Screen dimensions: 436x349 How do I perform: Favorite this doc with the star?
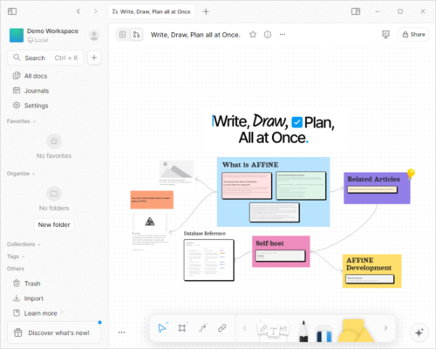tap(253, 35)
